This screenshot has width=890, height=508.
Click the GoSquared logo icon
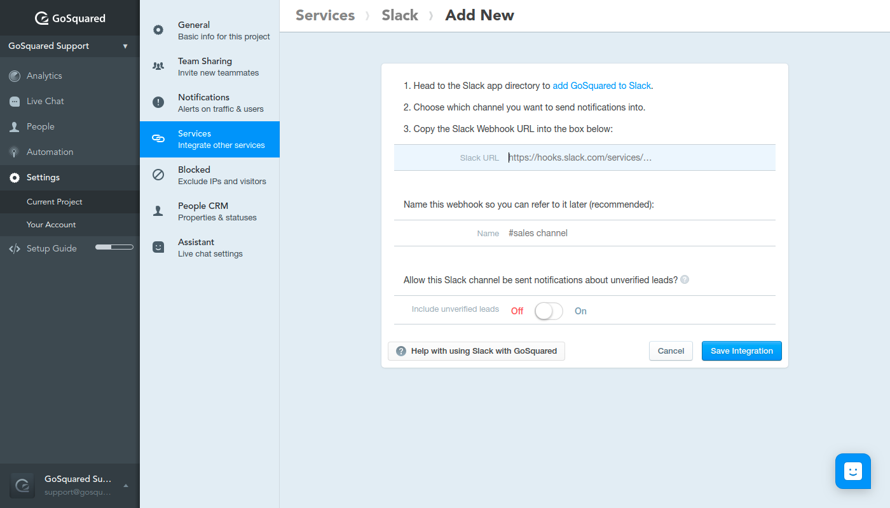coord(42,18)
